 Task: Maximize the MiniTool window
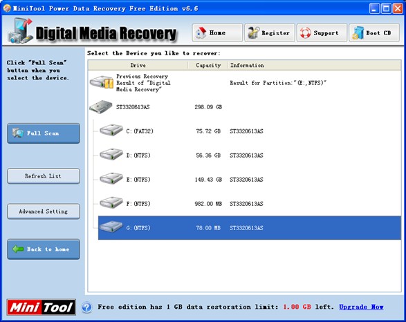pyautogui.click(x=386, y=8)
